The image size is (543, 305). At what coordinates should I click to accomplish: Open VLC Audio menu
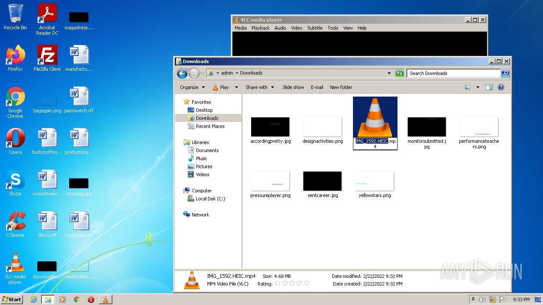(280, 28)
